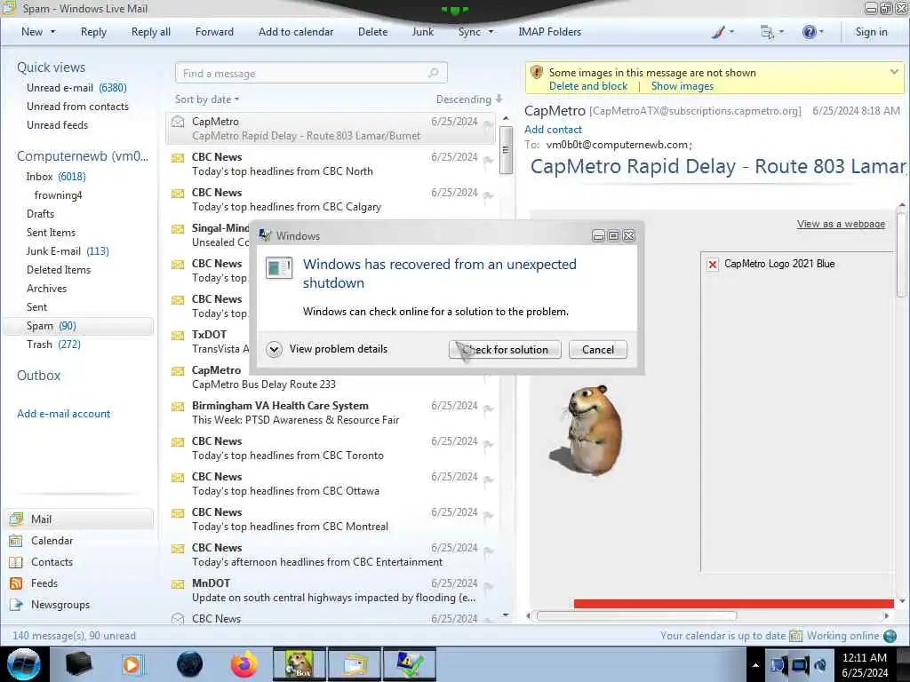The height and width of the screenshot is (682, 910).
Task: Collapse the Computernewb account folder tree
Action: pos(83,156)
